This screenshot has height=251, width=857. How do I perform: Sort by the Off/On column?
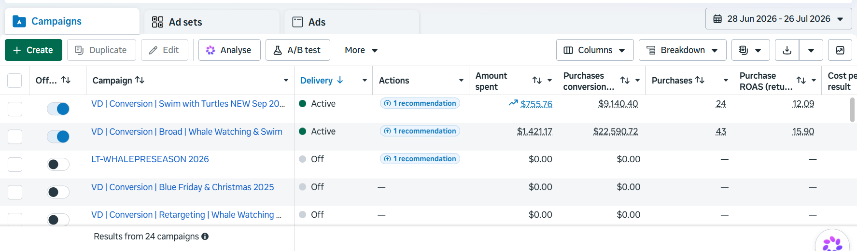pos(66,80)
